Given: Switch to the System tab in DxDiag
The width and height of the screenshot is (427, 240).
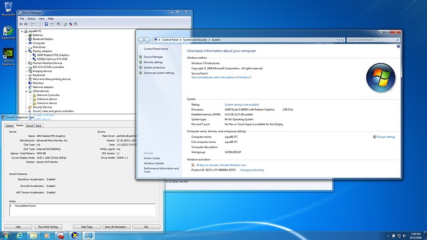Looking at the screenshot, I should click(x=9, y=126).
